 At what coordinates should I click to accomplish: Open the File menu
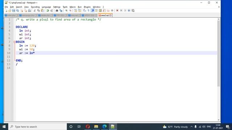tap(6, 7)
